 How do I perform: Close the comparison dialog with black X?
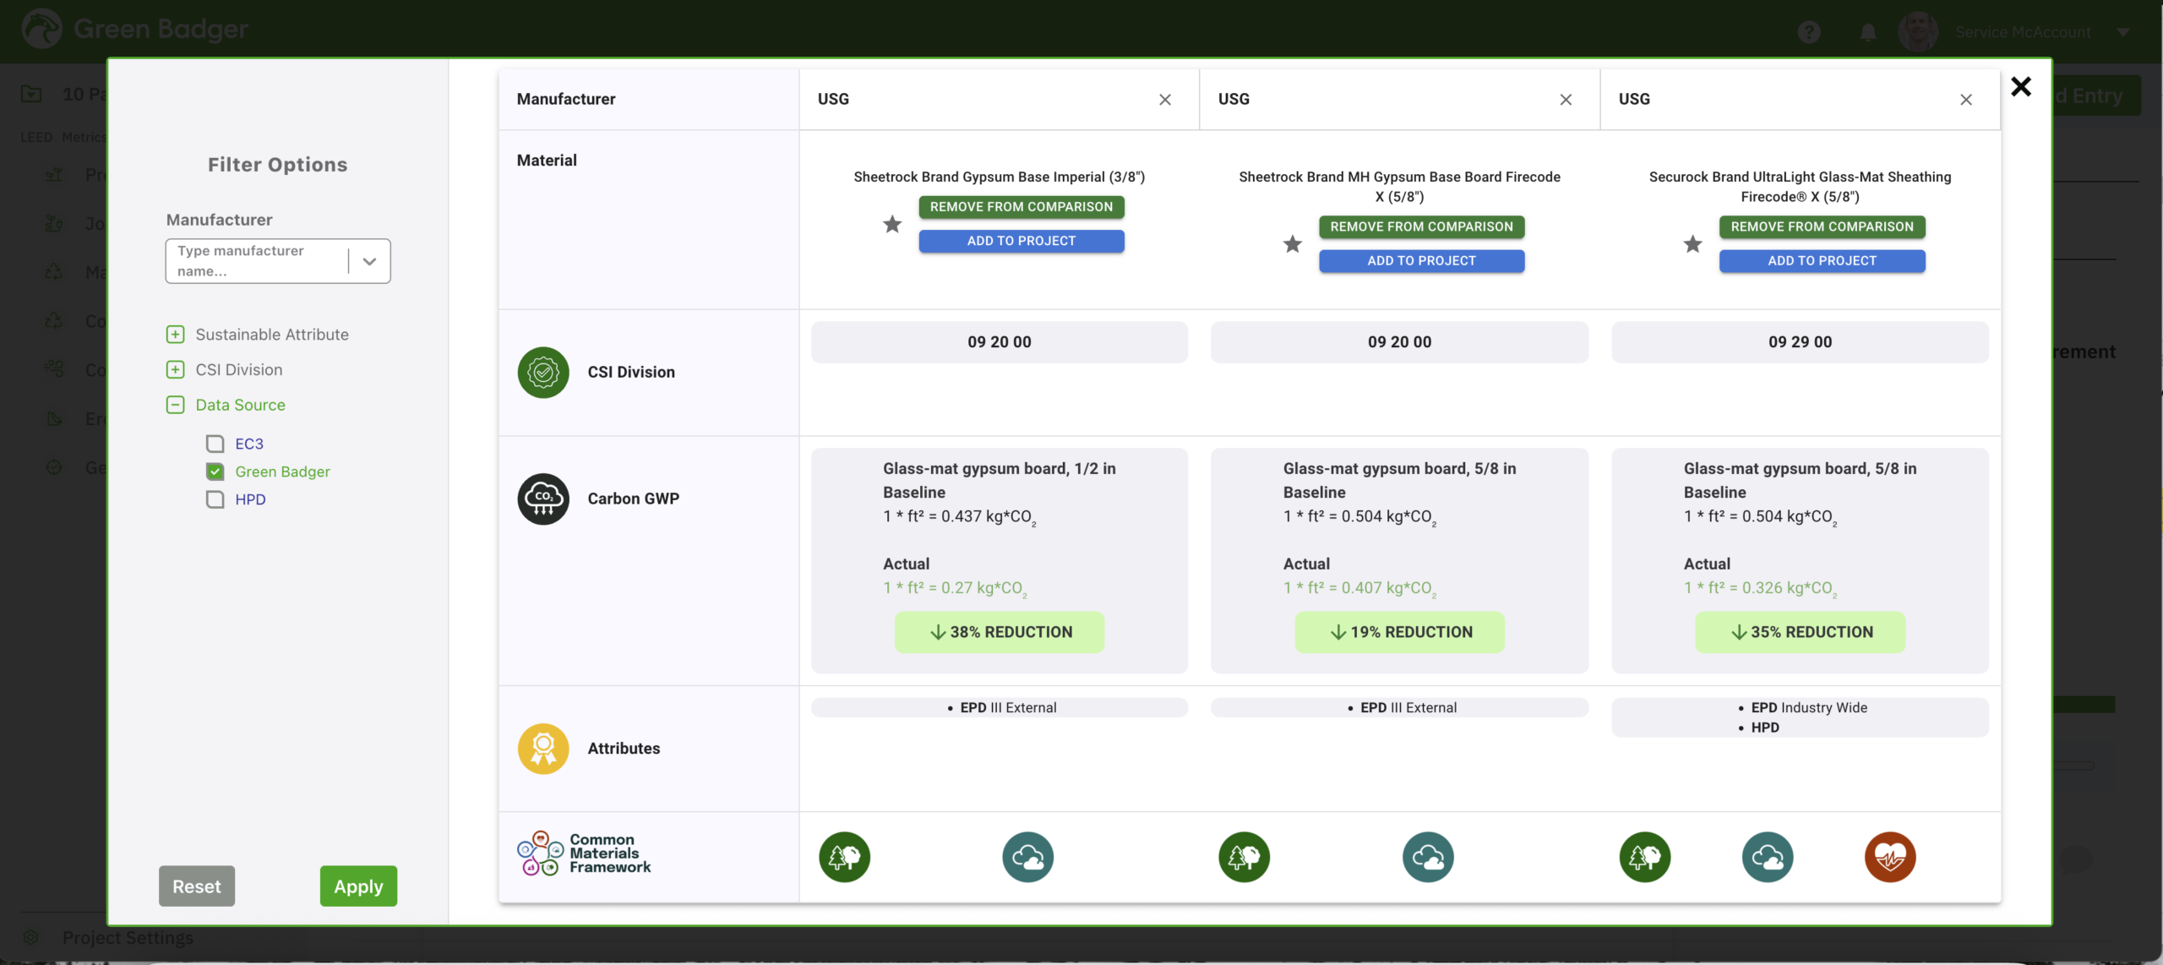2020,86
